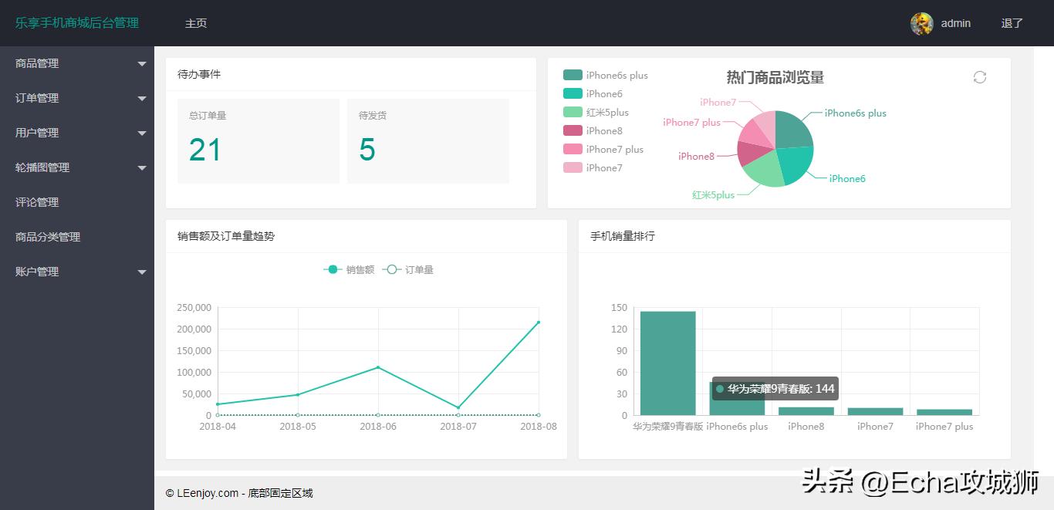Click the admin avatar image
This screenshot has width=1054, height=510.
[921, 23]
